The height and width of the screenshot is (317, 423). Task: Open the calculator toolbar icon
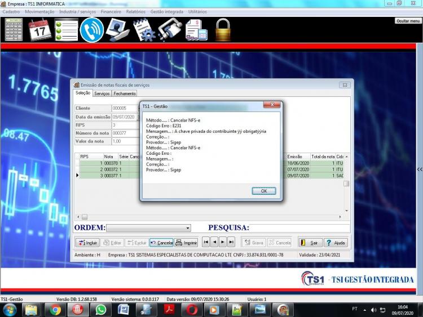14,30
